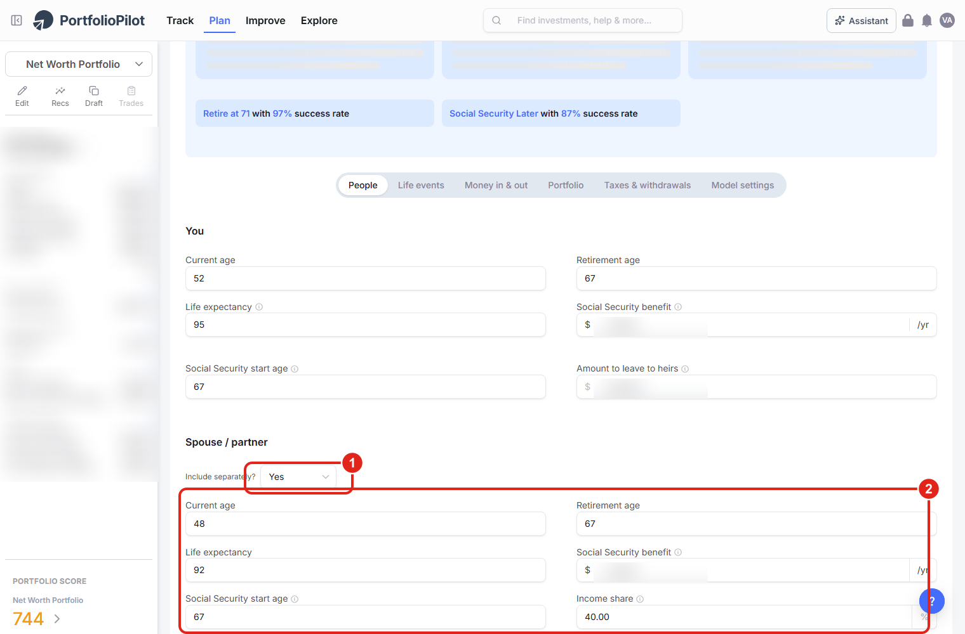This screenshot has width=965, height=634.
Task: Click the lock icon in header
Action: [x=908, y=20]
